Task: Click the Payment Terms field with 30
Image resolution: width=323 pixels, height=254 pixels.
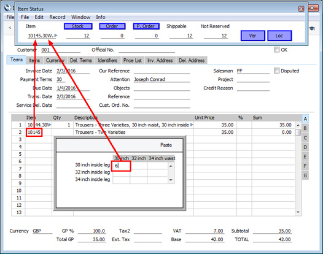Action: point(61,80)
